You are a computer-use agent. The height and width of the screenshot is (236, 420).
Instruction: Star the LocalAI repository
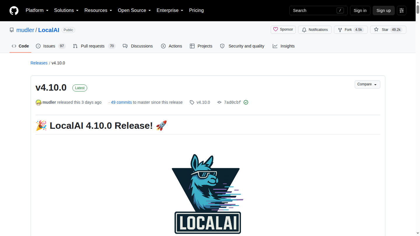[x=388, y=30]
